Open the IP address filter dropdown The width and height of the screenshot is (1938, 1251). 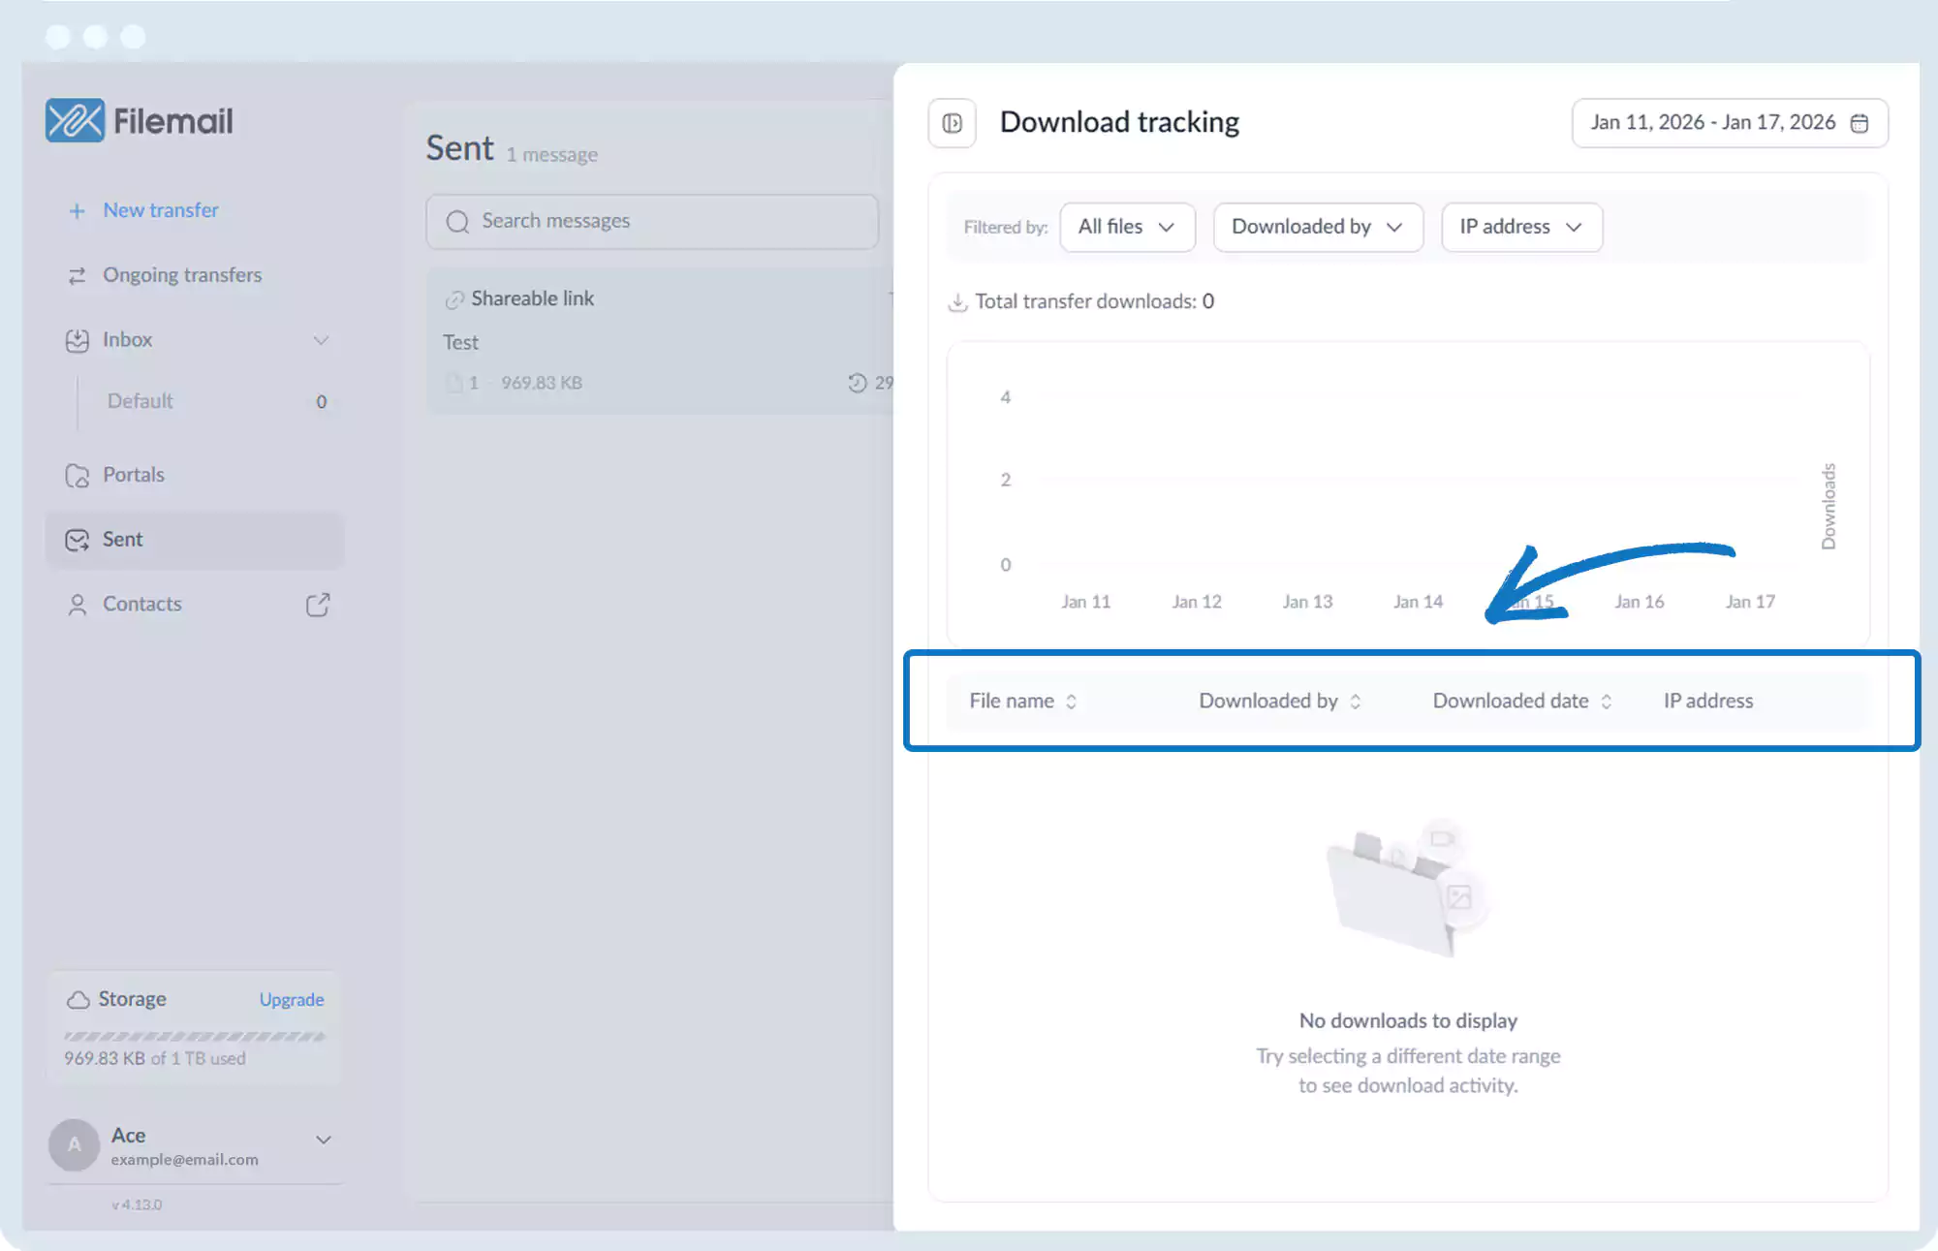coord(1520,227)
